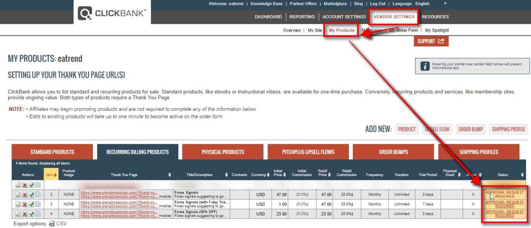Approve product 4 with the green checkmark icon

[30, 213]
